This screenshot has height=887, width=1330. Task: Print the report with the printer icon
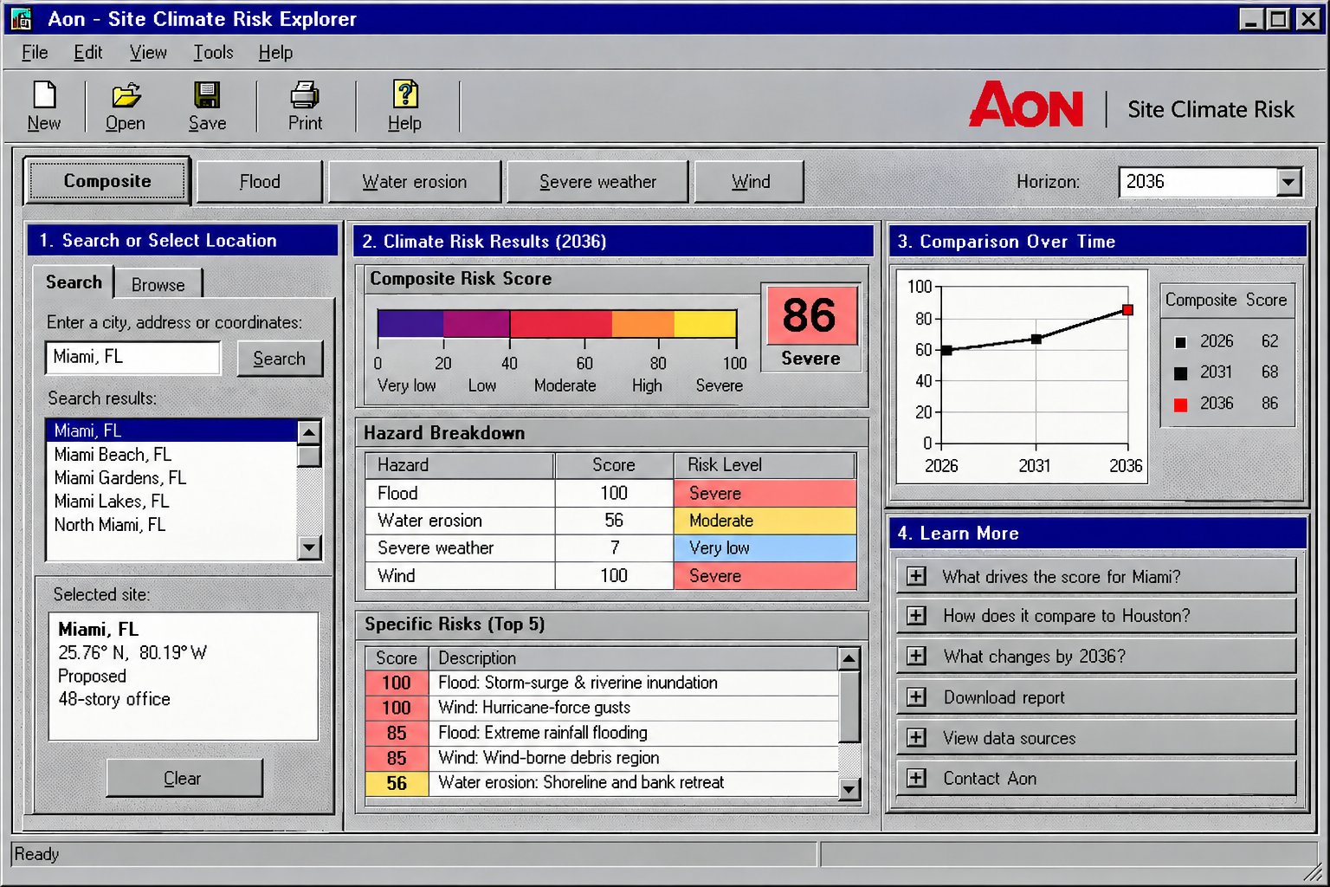[305, 94]
